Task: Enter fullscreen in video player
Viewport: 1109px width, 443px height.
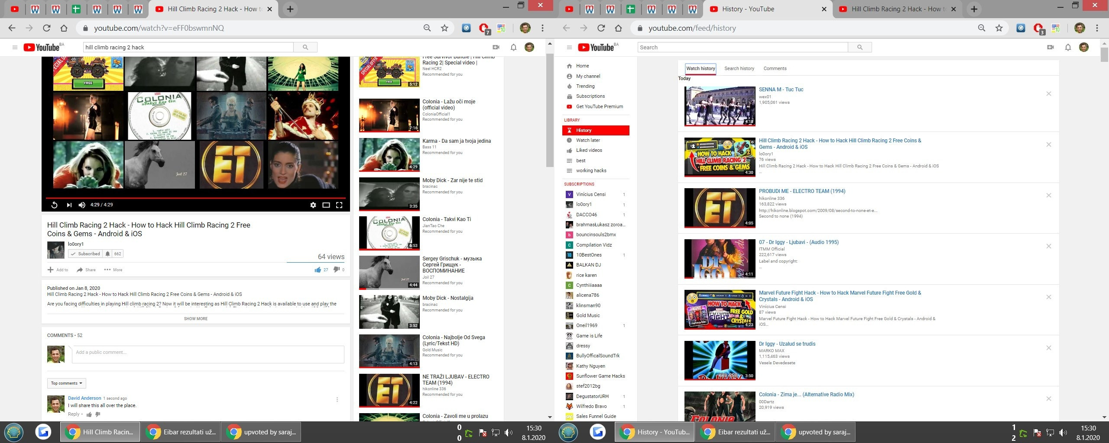Action: click(339, 205)
